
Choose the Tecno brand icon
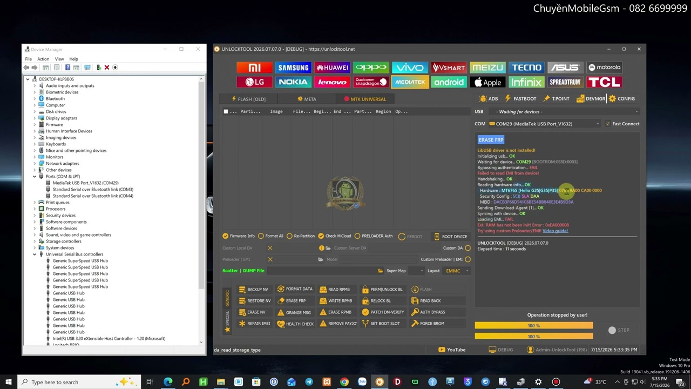526,68
